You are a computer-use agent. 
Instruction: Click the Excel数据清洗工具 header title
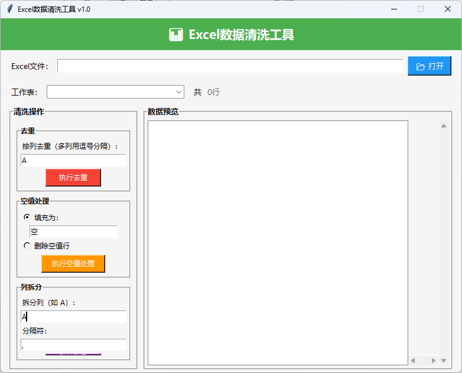[241, 35]
